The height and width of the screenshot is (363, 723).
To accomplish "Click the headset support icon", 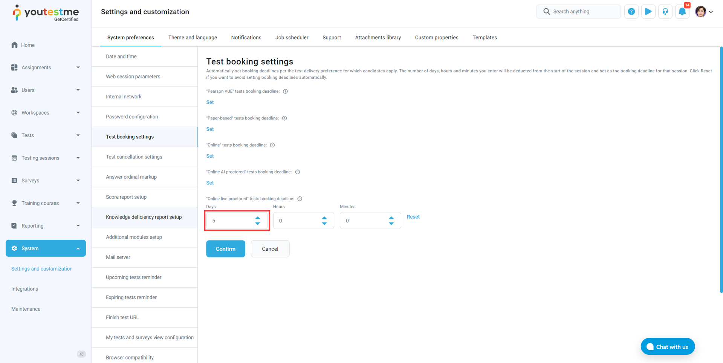I will tap(665, 12).
